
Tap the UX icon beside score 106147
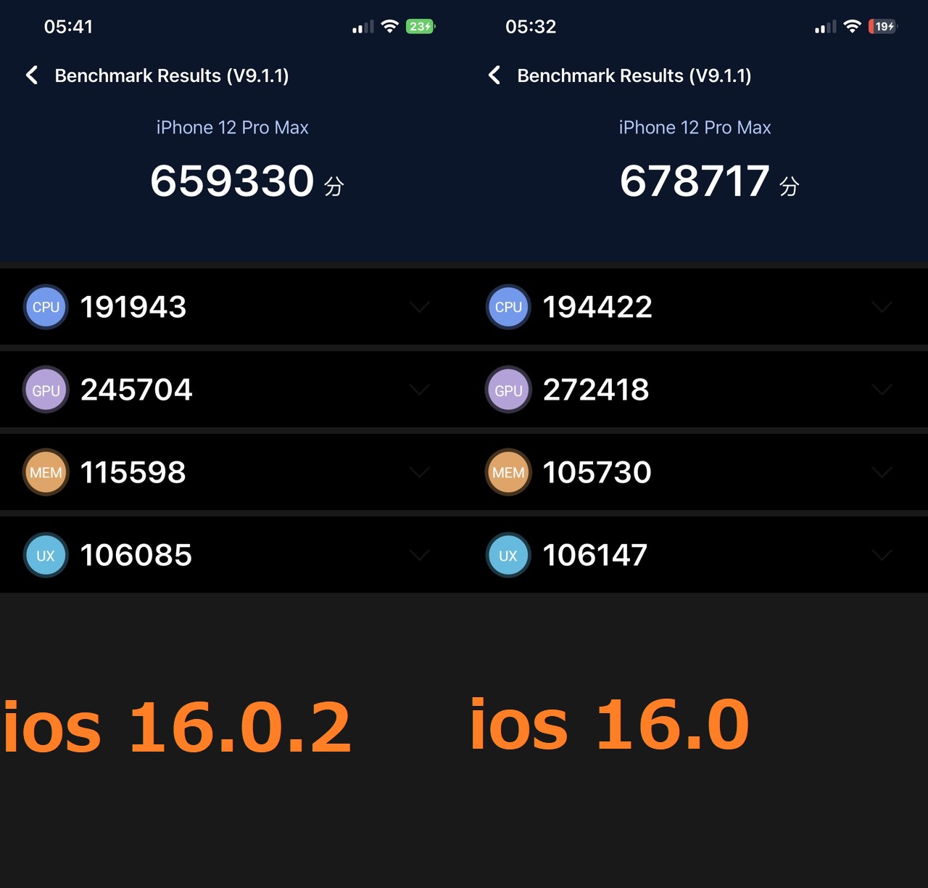[508, 555]
